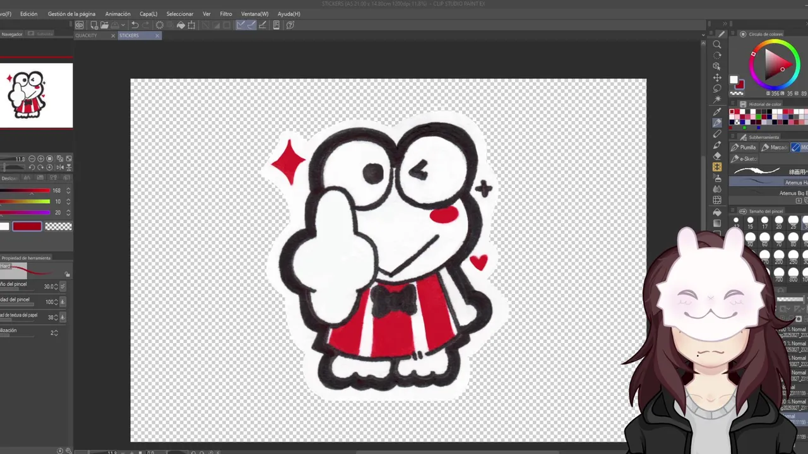Toggle snap to special ruler in toolbar
Screen dimensions: 808x454
251,25
